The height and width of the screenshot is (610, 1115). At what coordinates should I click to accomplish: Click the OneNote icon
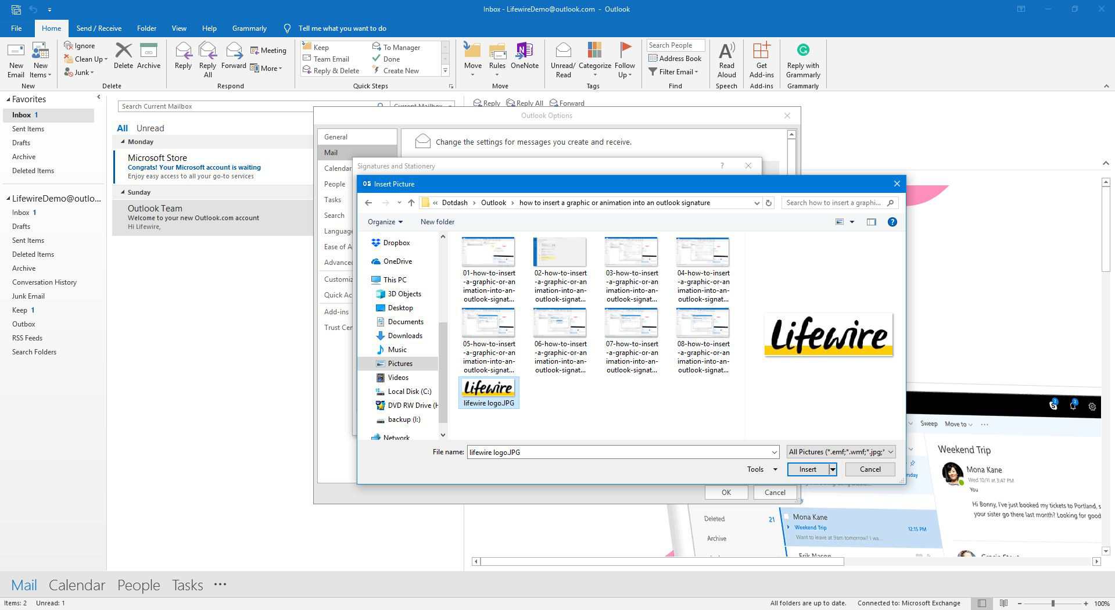click(x=524, y=56)
